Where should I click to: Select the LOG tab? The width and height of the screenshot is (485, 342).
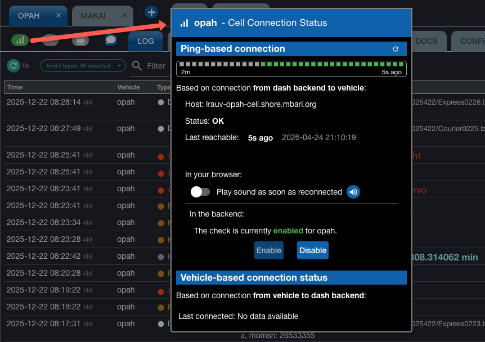[145, 41]
